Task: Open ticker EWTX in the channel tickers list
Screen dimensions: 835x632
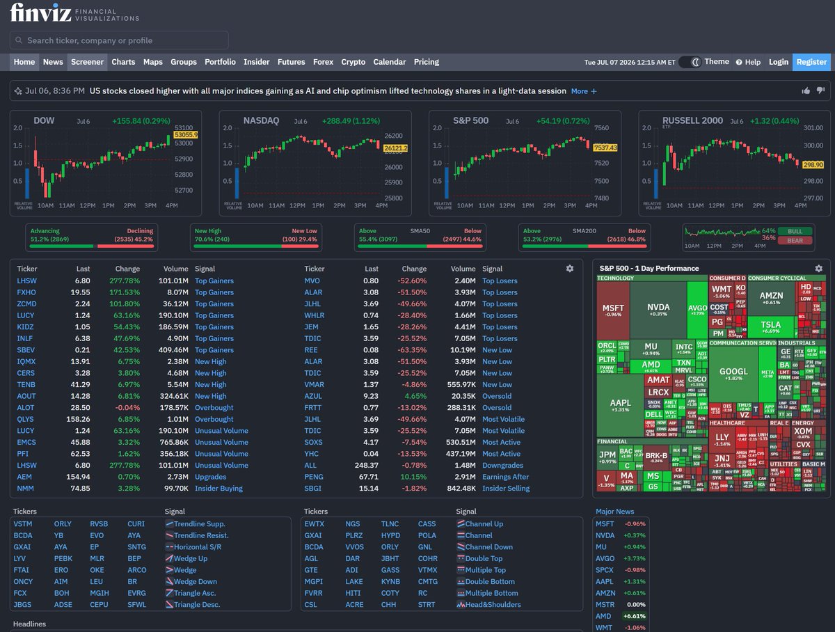Action: (315, 524)
